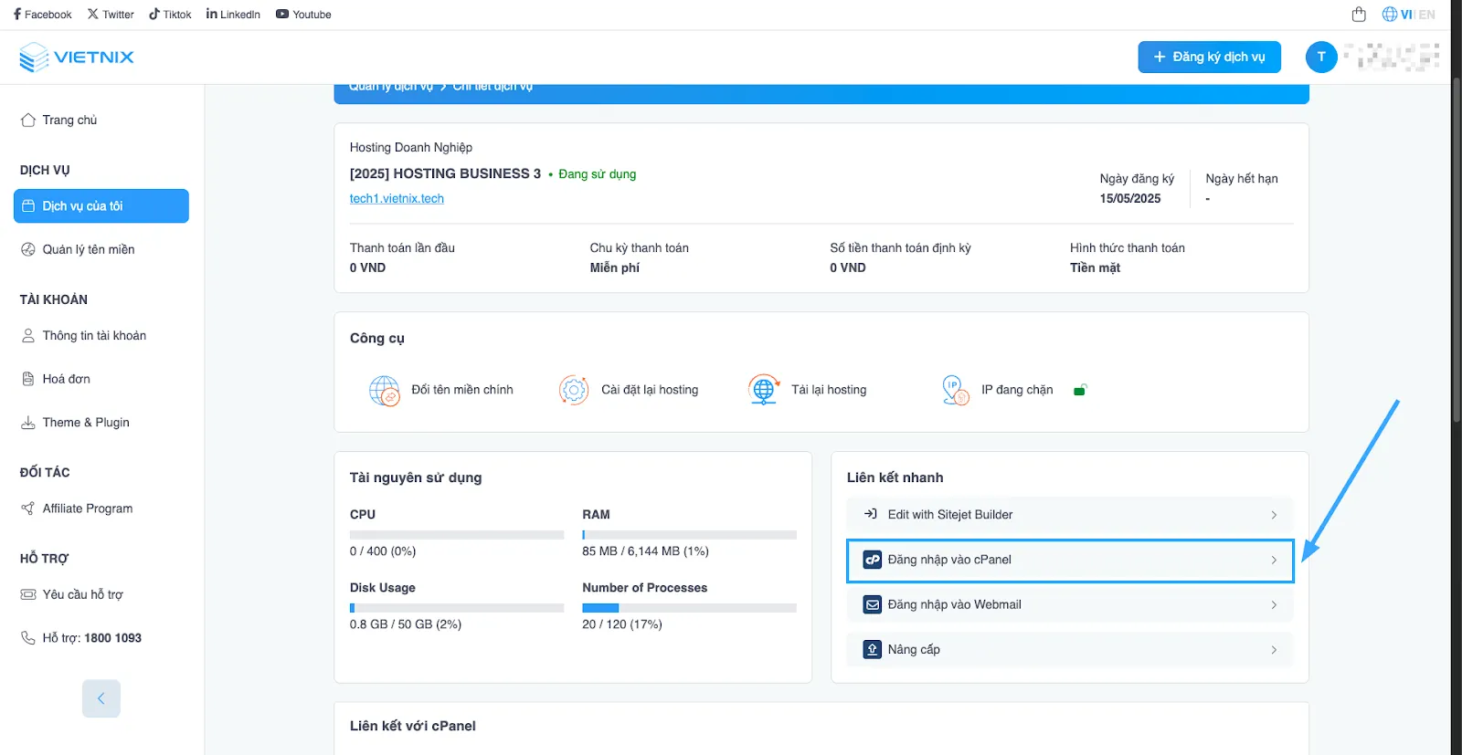Click the Webmail envelope icon
The height and width of the screenshot is (755, 1462).
pyautogui.click(x=873, y=604)
